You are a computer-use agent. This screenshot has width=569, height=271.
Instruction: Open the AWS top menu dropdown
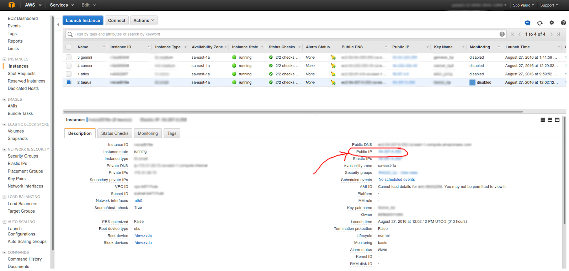[33, 5]
